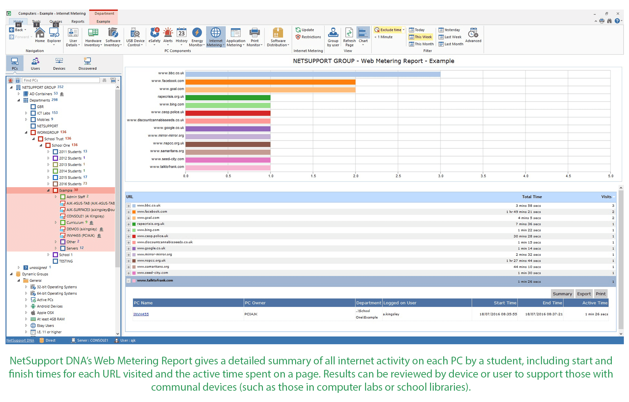Open the Internet Metering tool

[x=215, y=36]
